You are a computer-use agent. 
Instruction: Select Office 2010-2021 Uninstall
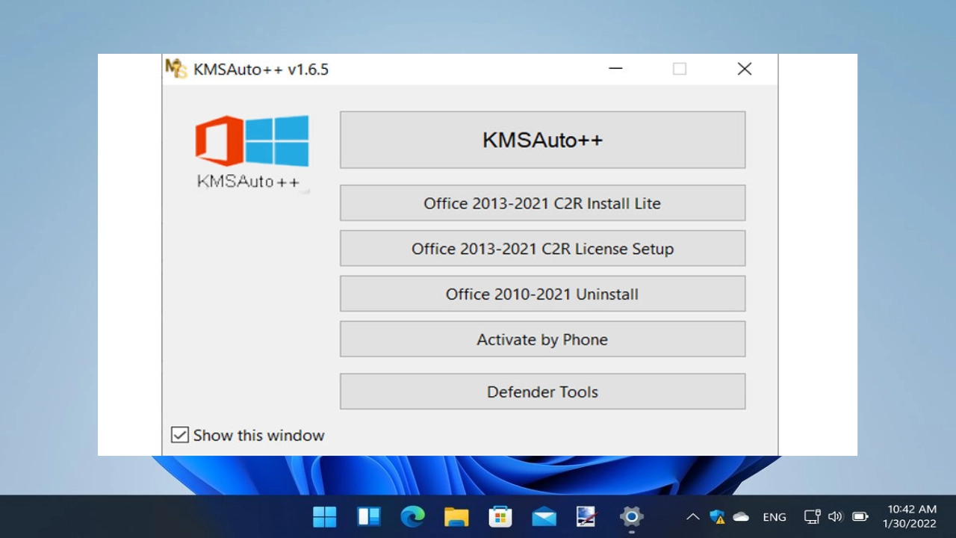[542, 294]
